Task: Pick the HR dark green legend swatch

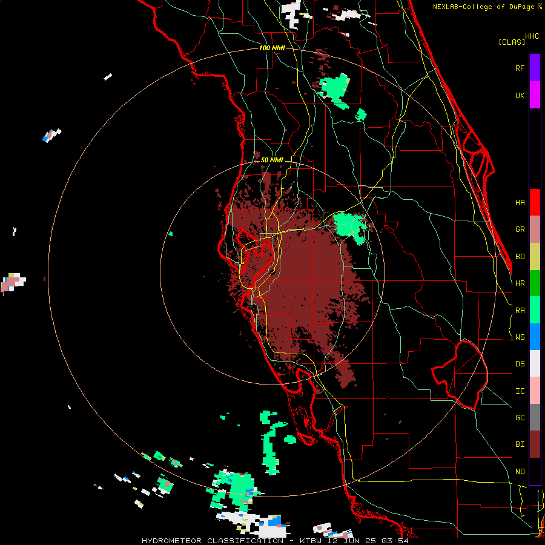Action: [535, 283]
